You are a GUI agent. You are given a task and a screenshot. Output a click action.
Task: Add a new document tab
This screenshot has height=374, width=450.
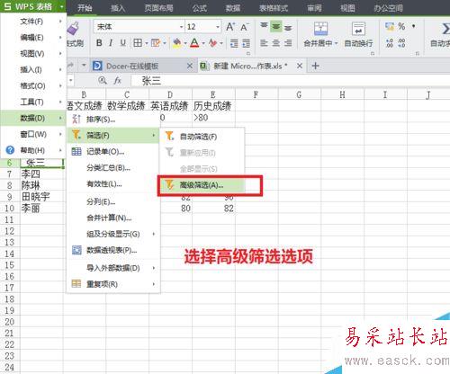[315, 66]
